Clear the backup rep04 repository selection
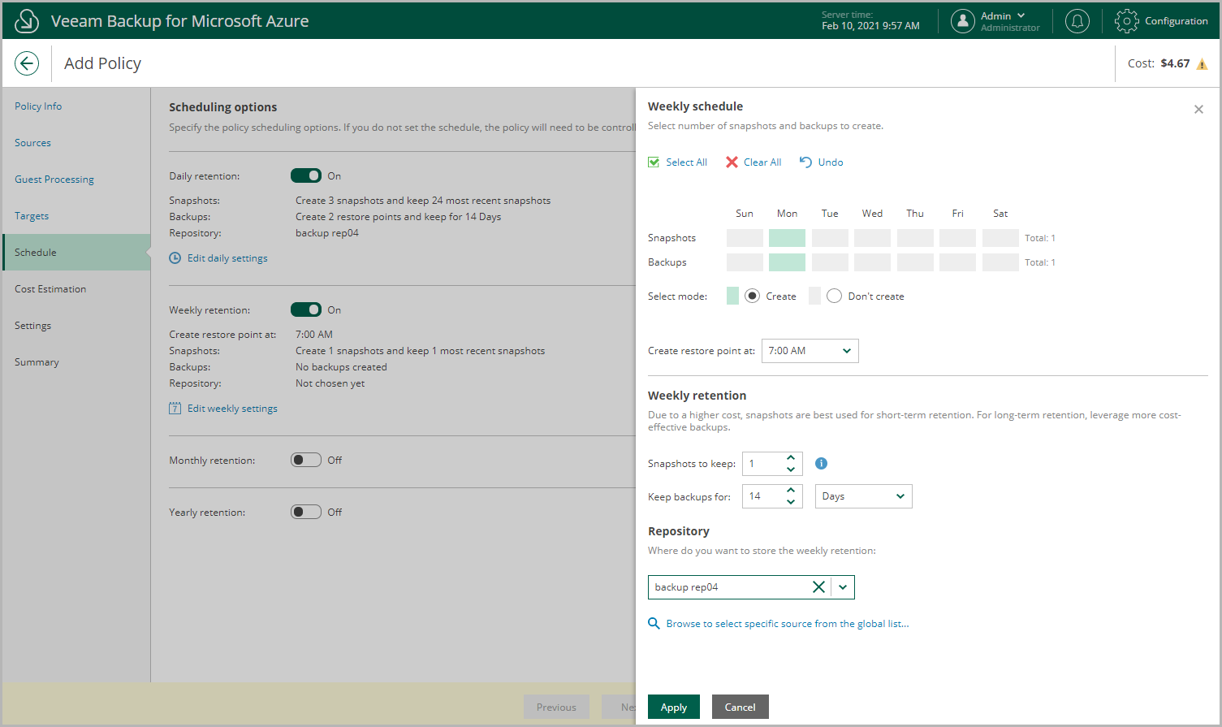This screenshot has height=727, width=1222. pos(818,587)
